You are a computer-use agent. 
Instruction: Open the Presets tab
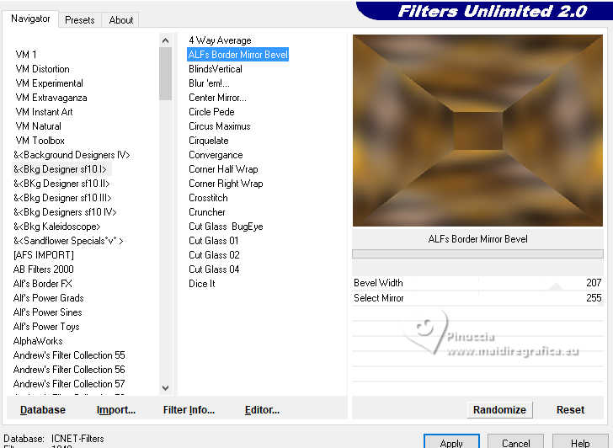(x=80, y=20)
